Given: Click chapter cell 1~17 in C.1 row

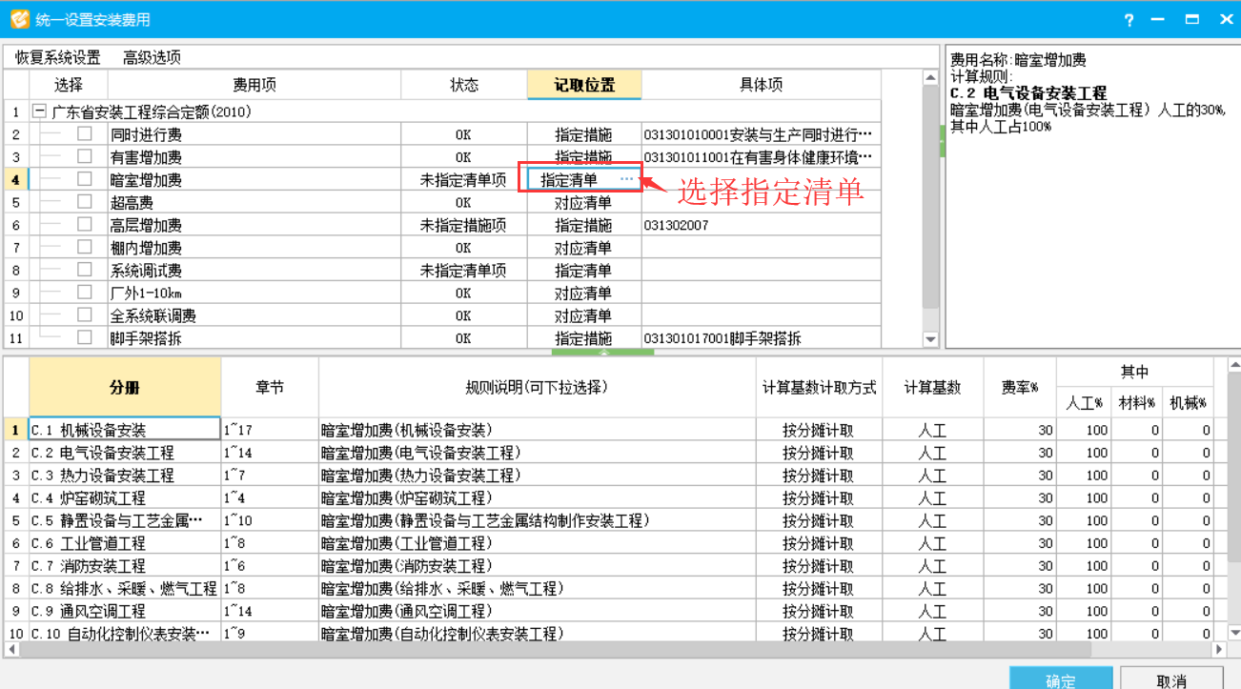Looking at the screenshot, I should click(x=270, y=430).
